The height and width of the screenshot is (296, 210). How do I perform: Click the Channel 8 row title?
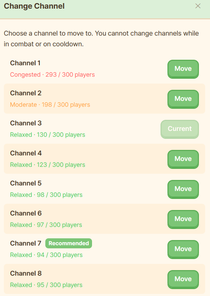pos(26,273)
